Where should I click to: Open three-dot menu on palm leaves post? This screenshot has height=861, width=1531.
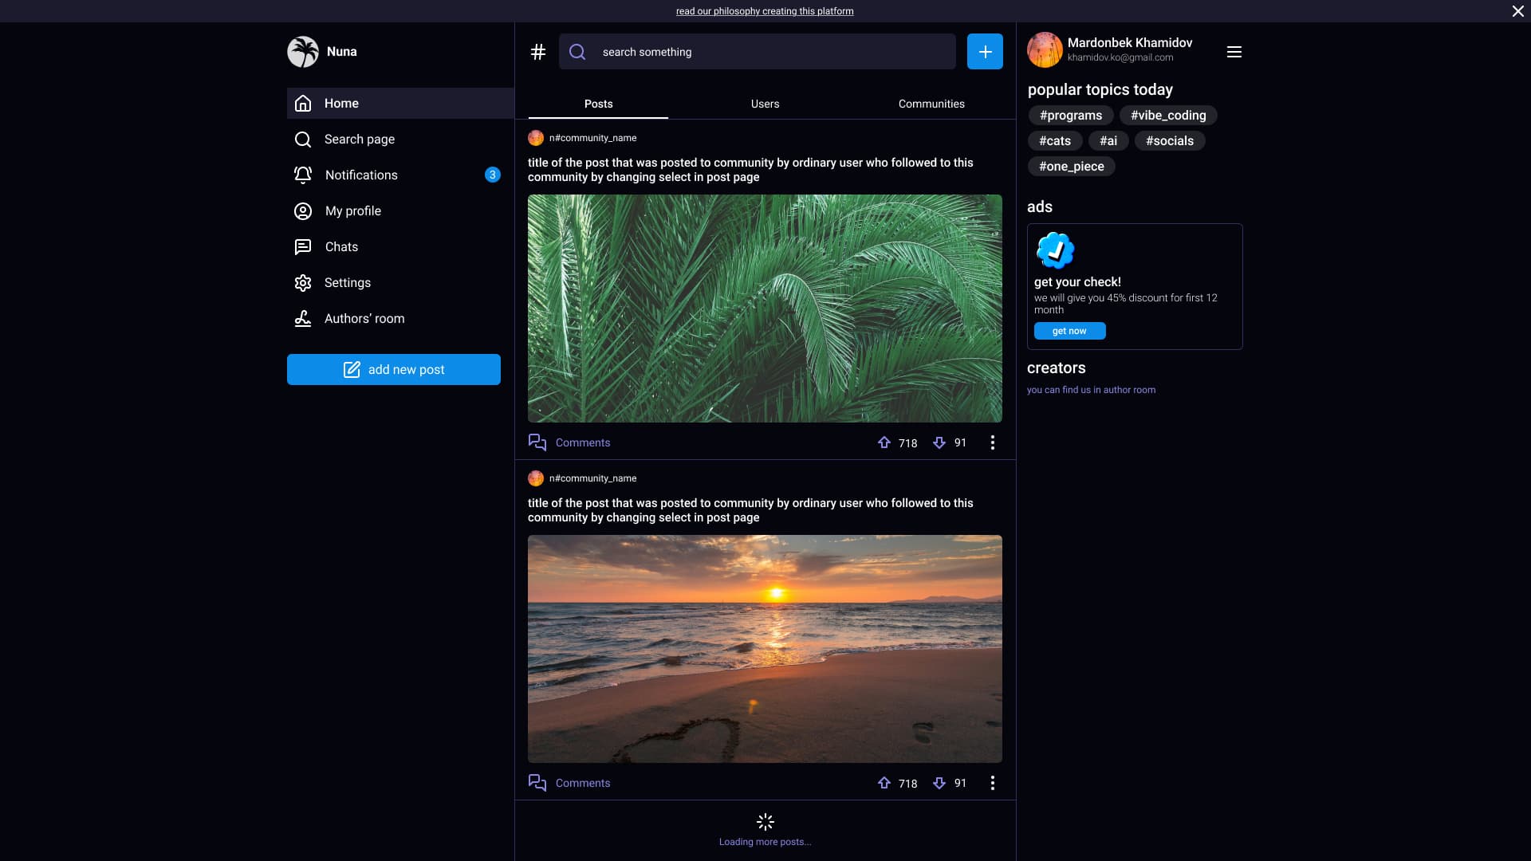pyautogui.click(x=992, y=442)
